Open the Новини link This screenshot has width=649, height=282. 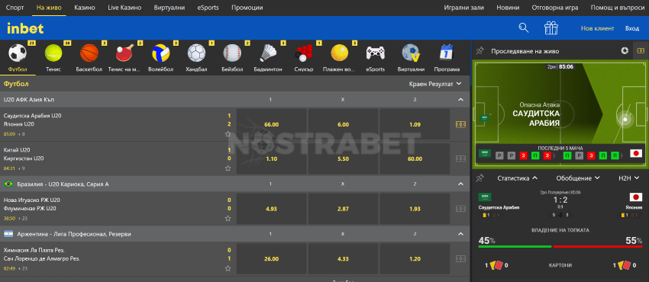point(508,8)
